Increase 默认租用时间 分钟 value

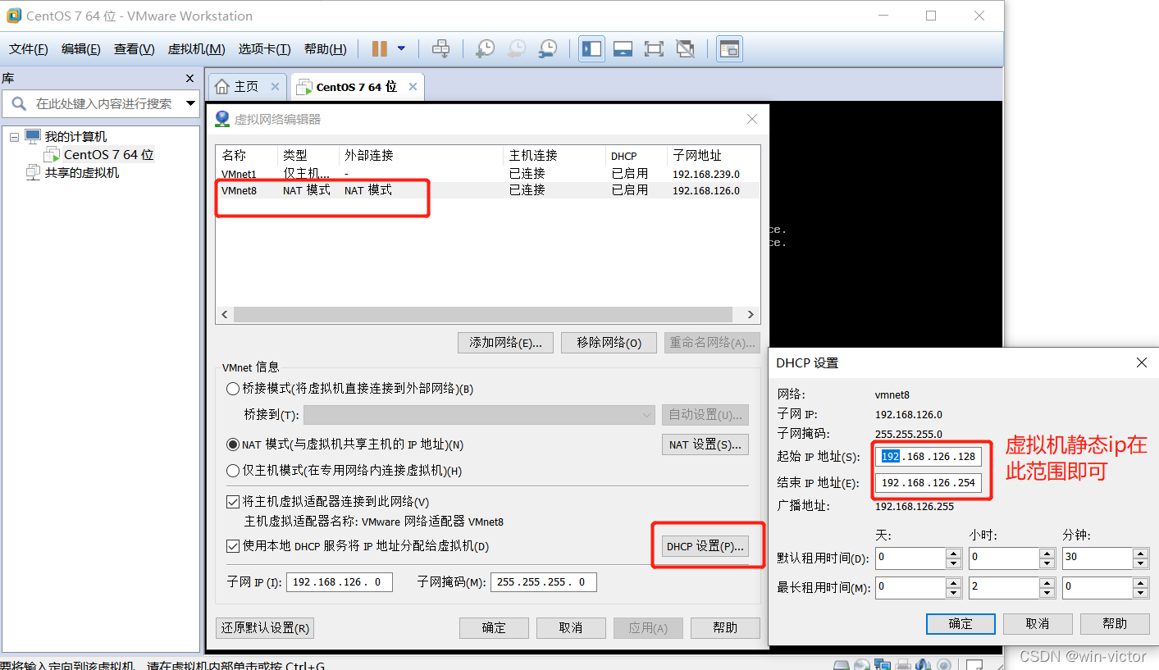pos(1141,554)
